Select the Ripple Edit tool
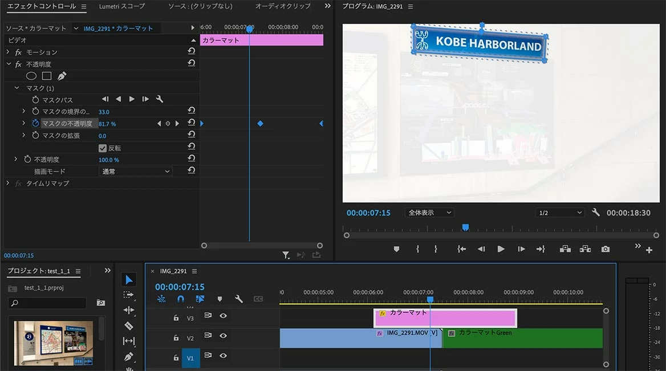The image size is (666, 371). (x=129, y=310)
